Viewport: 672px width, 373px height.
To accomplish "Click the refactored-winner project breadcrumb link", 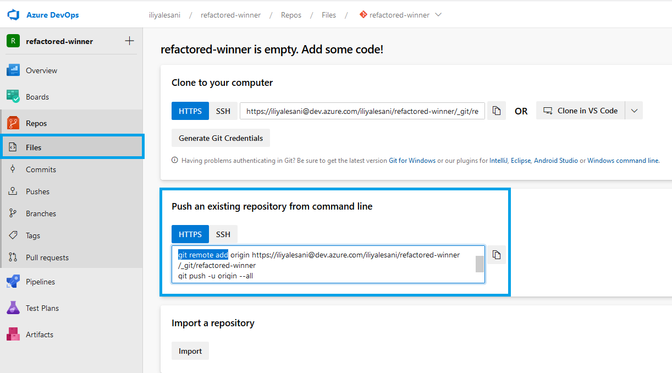I will point(231,15).
